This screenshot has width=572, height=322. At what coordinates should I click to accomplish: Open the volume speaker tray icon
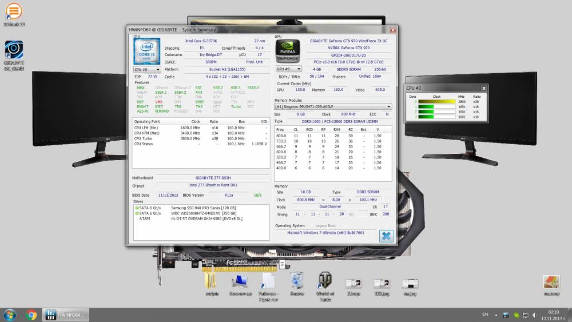tap(534, 315)
